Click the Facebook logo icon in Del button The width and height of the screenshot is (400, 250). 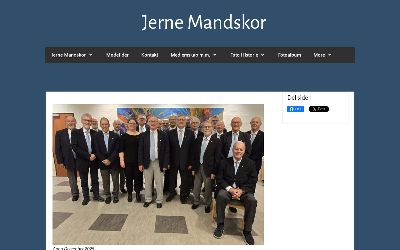[291, 109]
